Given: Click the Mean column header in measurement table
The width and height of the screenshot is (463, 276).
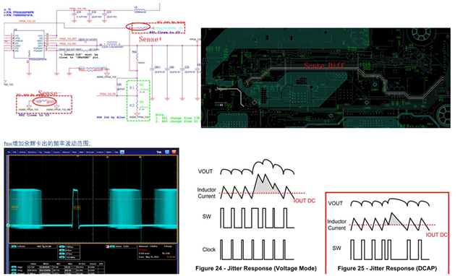Looking at the screenshot, I should coord(46,264).
